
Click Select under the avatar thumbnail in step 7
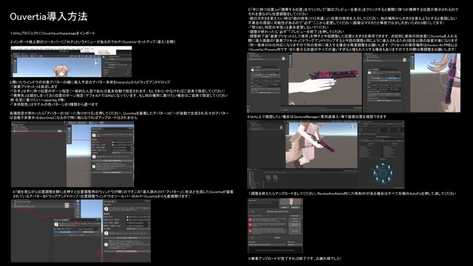284,207
